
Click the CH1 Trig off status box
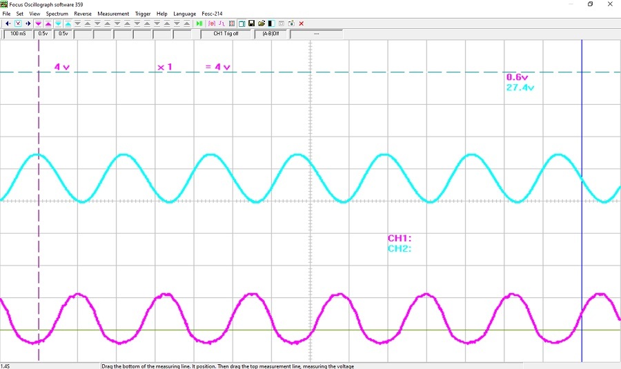pyautogui.click(x=226, y=34)
